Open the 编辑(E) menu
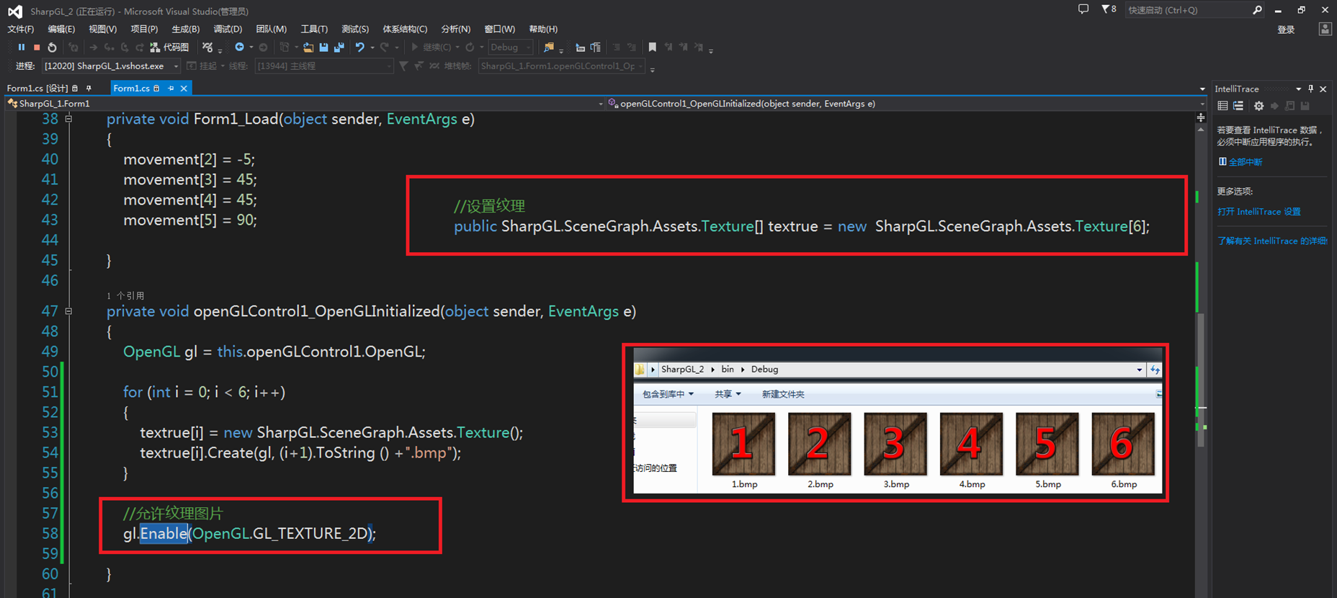 61,29
